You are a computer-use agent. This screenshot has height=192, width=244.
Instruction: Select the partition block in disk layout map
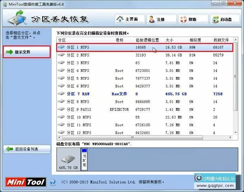pyautogui.click(x=84, y=159)
